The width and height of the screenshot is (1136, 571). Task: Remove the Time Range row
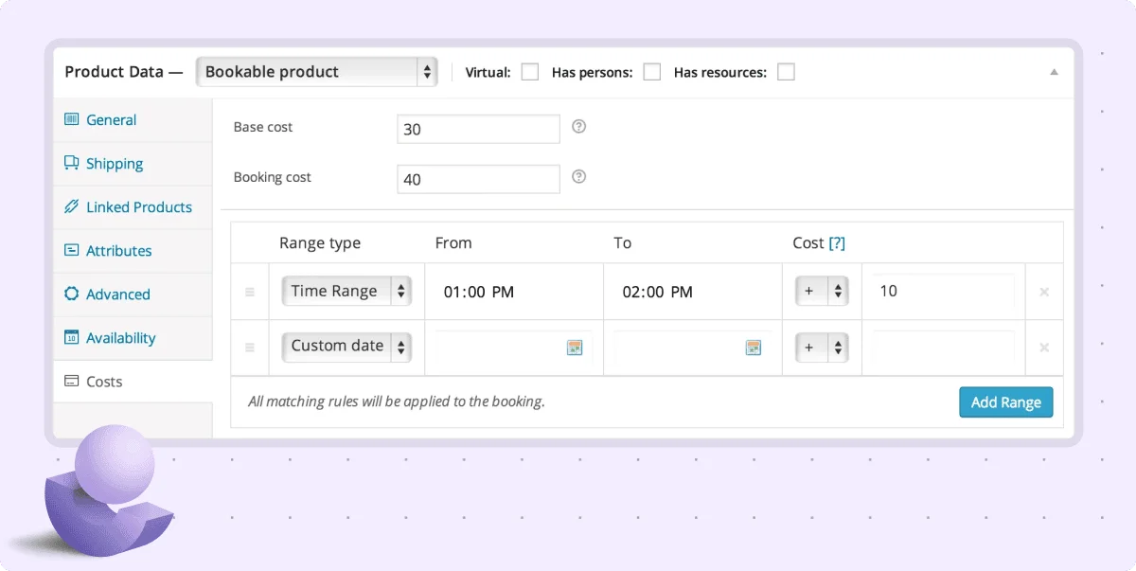pyautogui.click(x=1044, y=293)
